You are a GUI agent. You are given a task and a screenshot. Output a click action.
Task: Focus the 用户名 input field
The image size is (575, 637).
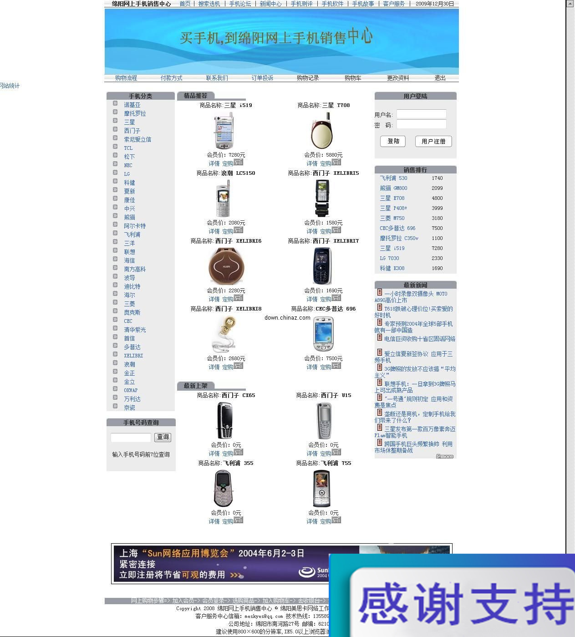pos(421,114)
